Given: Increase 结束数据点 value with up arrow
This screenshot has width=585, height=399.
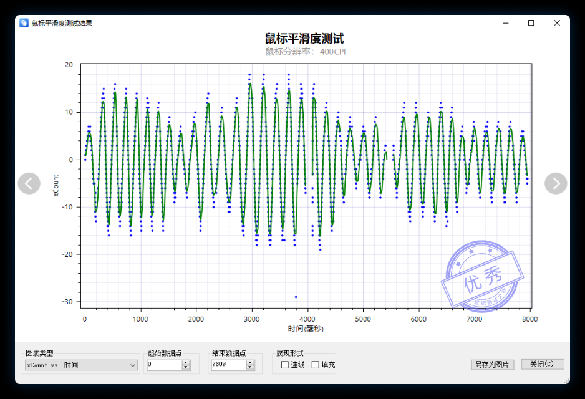Looking at the screenshot, I should tap(250, 362).
